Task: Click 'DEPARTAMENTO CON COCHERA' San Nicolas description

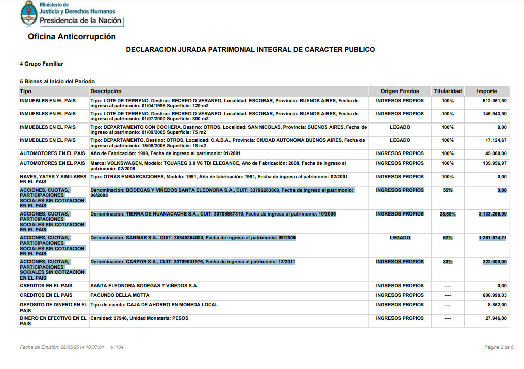Action: click(x=228, y=130)
